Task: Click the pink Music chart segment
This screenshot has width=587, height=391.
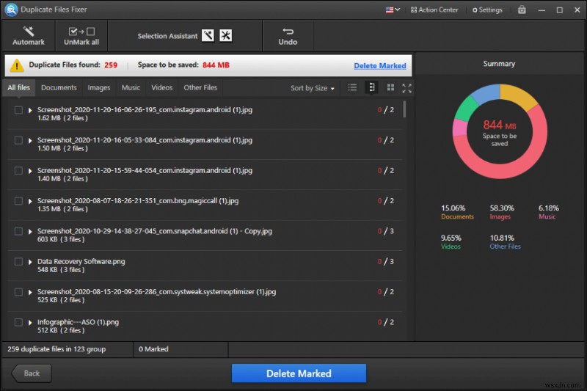Action: [459, 128]
